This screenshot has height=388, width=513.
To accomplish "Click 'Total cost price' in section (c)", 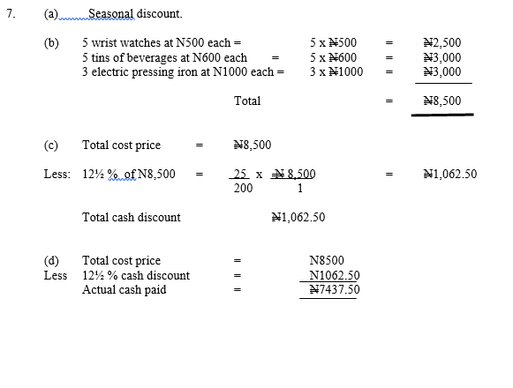I will click(121, 145).
